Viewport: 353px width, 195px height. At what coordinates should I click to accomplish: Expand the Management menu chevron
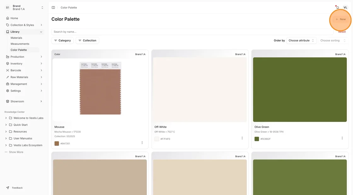41,84
